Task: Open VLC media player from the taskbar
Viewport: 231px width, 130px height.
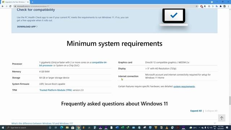Action: (167, 127)
